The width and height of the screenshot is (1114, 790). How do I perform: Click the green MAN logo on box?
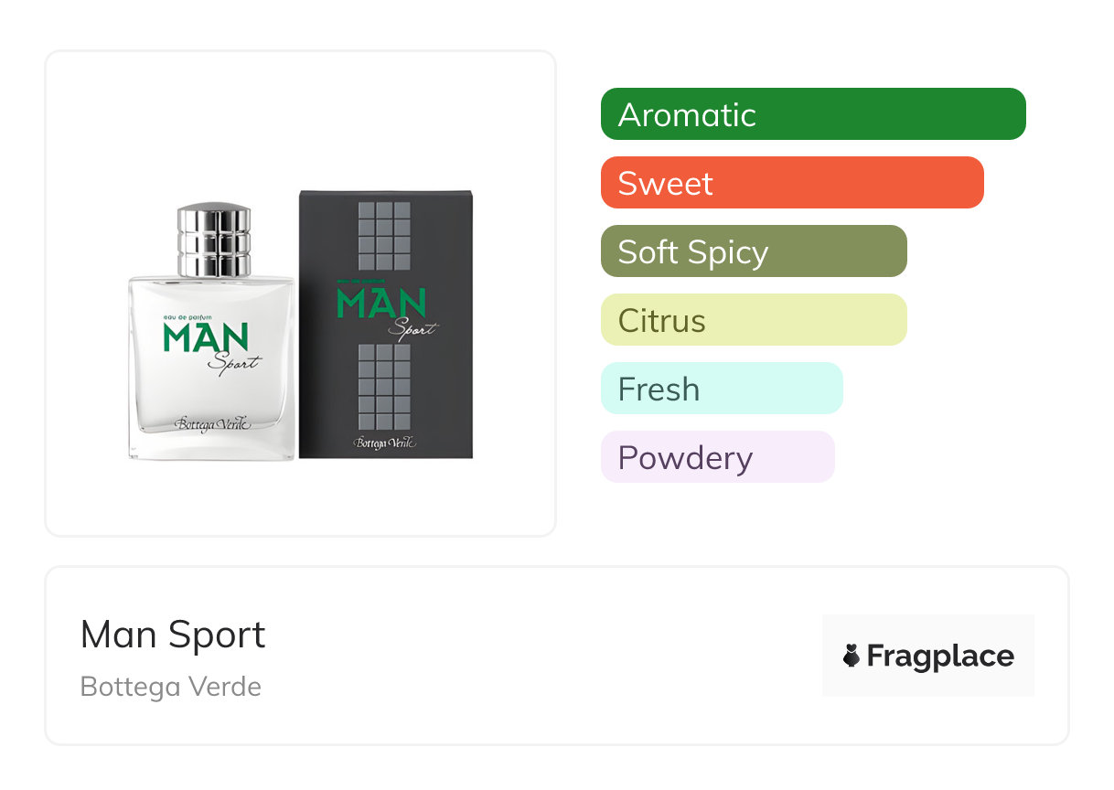pyautogui.click(x=381, y=303)
